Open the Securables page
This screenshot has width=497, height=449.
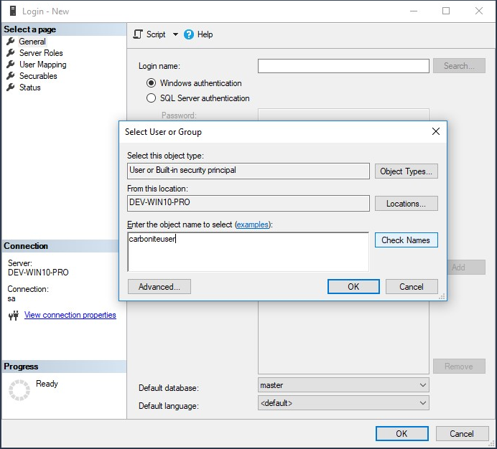(38, 76)
